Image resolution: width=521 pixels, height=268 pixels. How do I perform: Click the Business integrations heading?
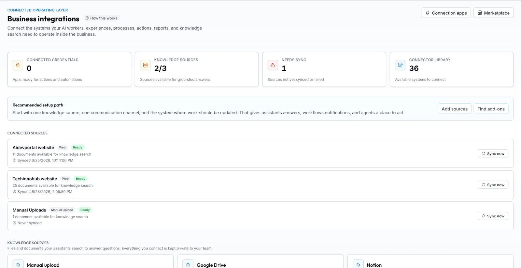click(43, 19)
